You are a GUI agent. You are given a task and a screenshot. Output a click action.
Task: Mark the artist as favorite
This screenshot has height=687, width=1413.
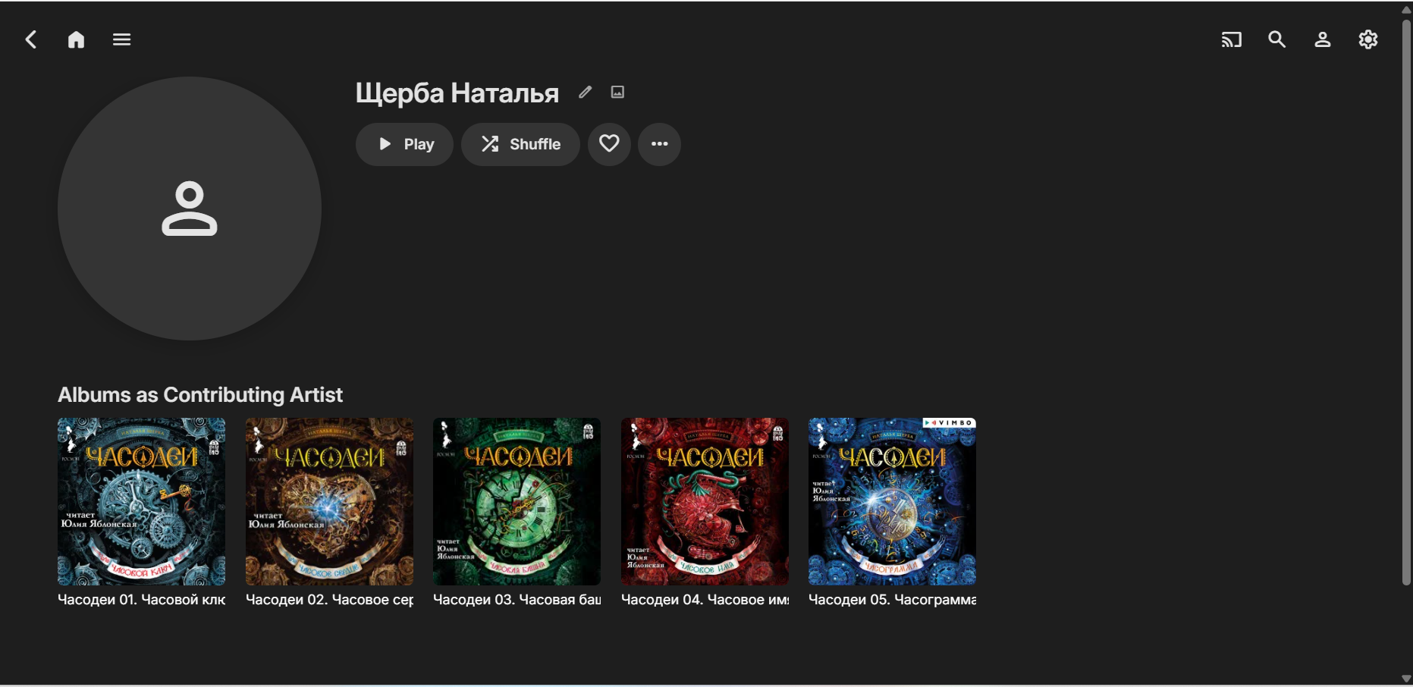tap(609, 144)
